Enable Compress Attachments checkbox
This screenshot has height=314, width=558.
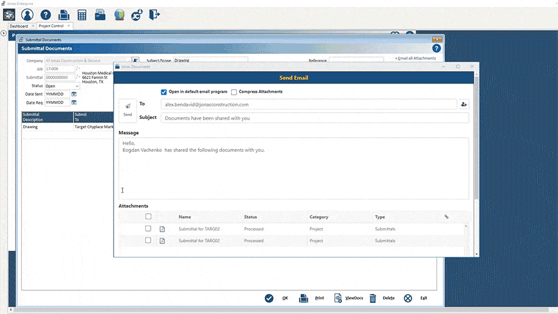click(x=234, y=92)
